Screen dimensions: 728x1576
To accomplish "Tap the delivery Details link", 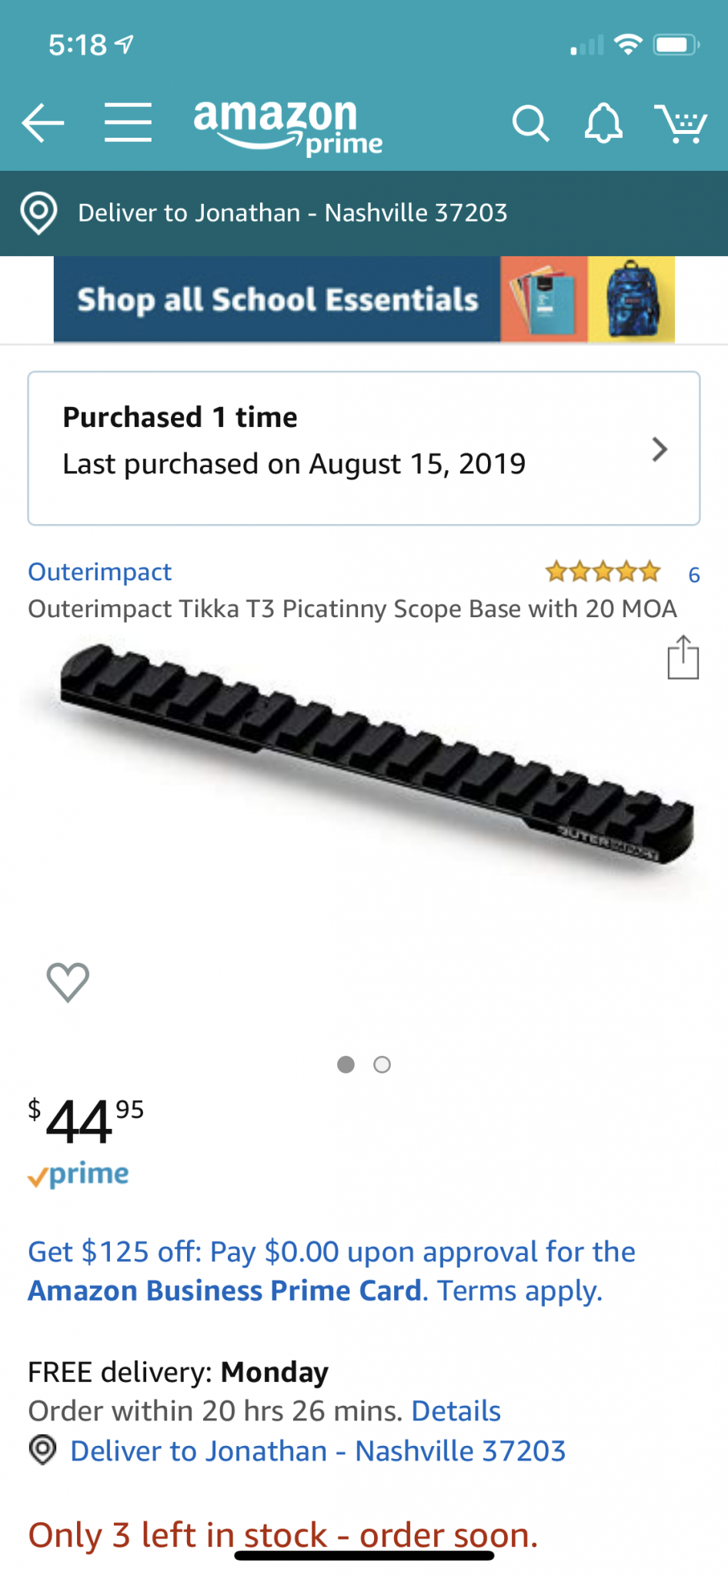I will (x=456, y=1411).
